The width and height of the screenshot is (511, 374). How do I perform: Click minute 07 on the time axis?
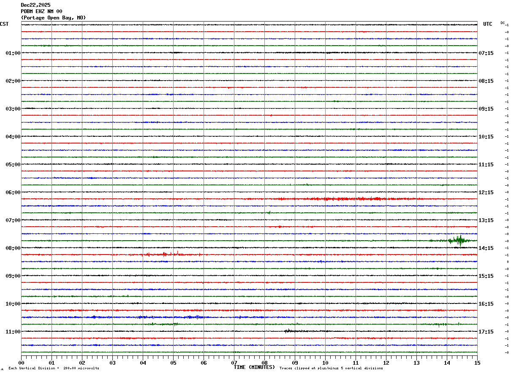coord(234,363)
